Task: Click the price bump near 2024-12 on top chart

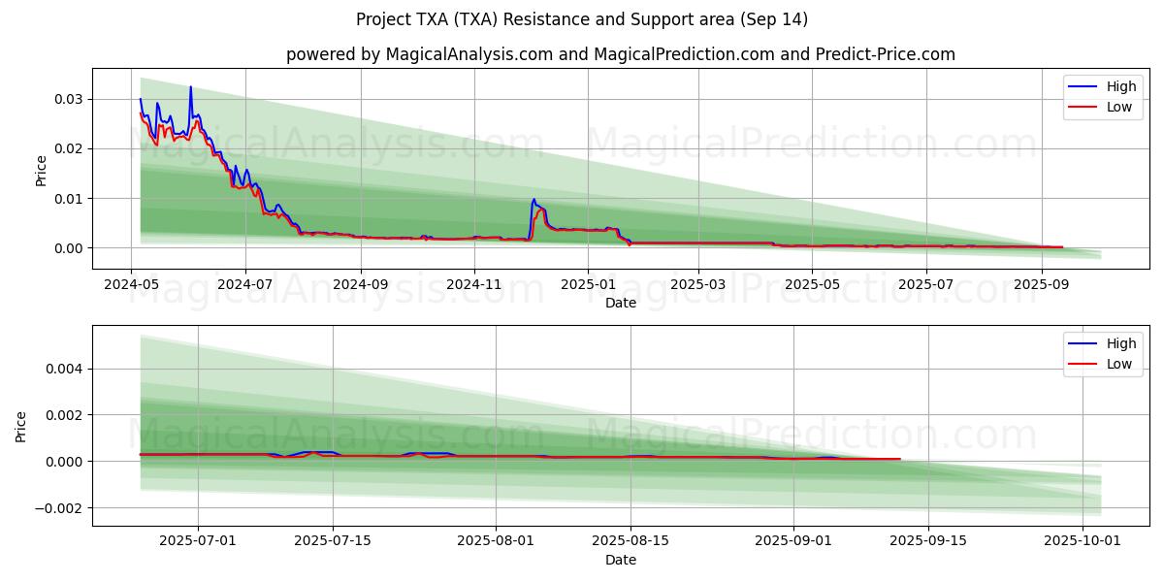Action: [x=533, y=200]
